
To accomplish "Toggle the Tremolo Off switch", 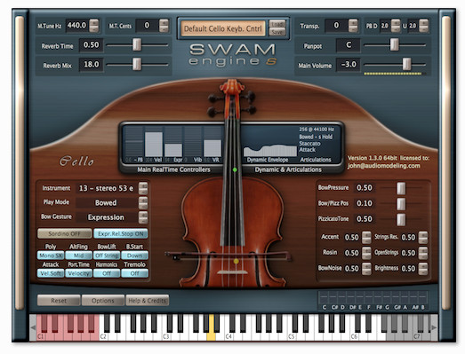I will pyautogui.click(x=135, y=273).
